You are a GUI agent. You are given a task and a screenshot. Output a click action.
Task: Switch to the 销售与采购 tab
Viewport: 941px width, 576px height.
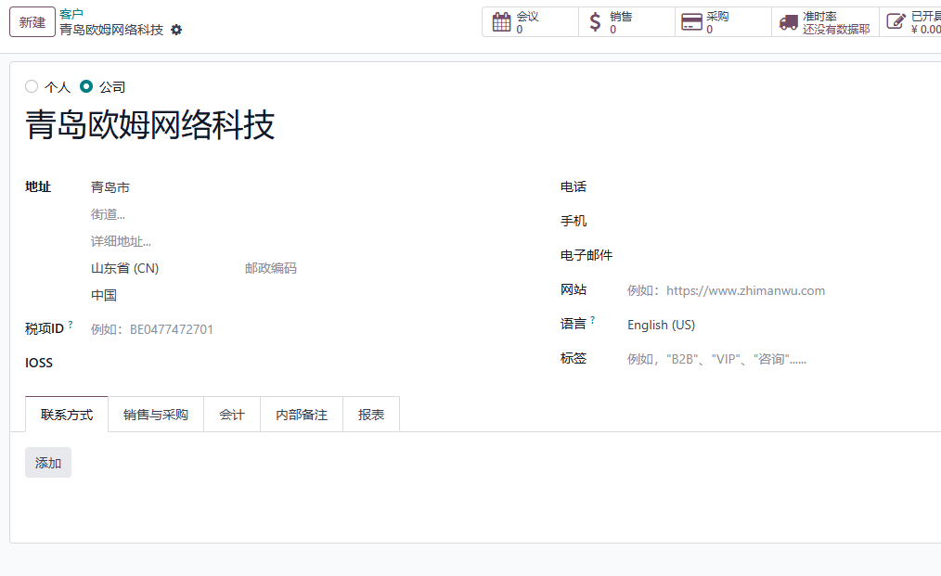pos(155,415)
